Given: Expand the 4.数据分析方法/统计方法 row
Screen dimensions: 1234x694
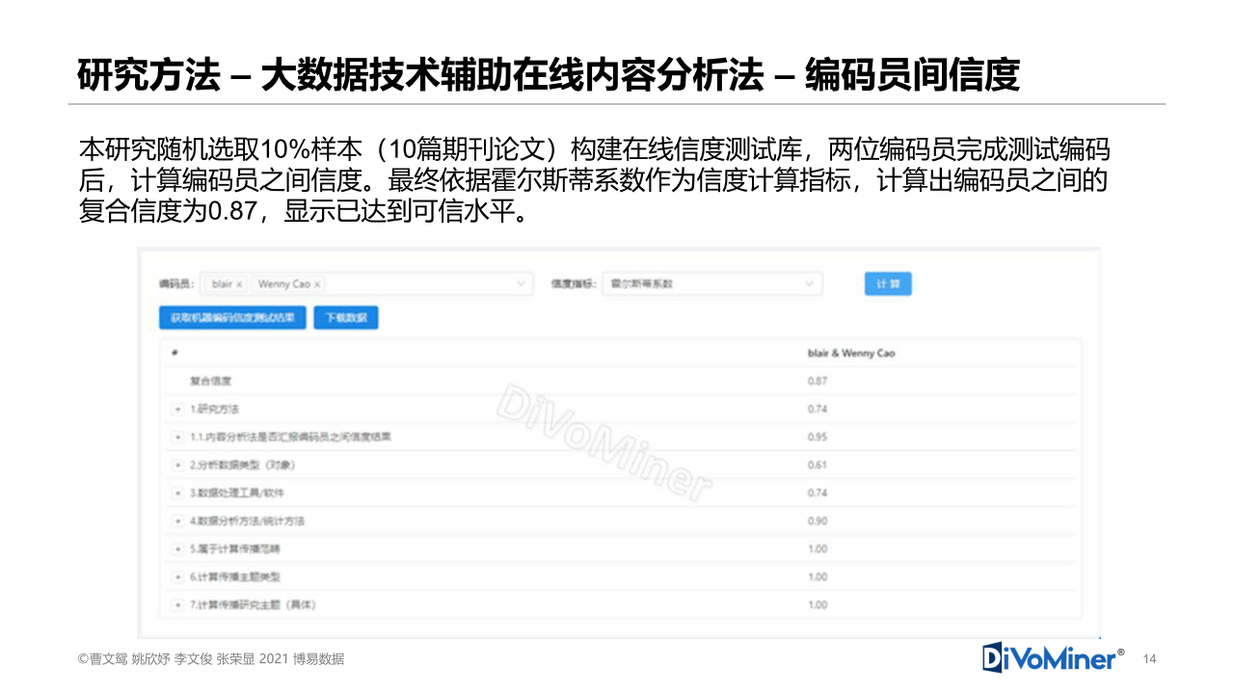Looking at the screenshot, I should [178, 521].
